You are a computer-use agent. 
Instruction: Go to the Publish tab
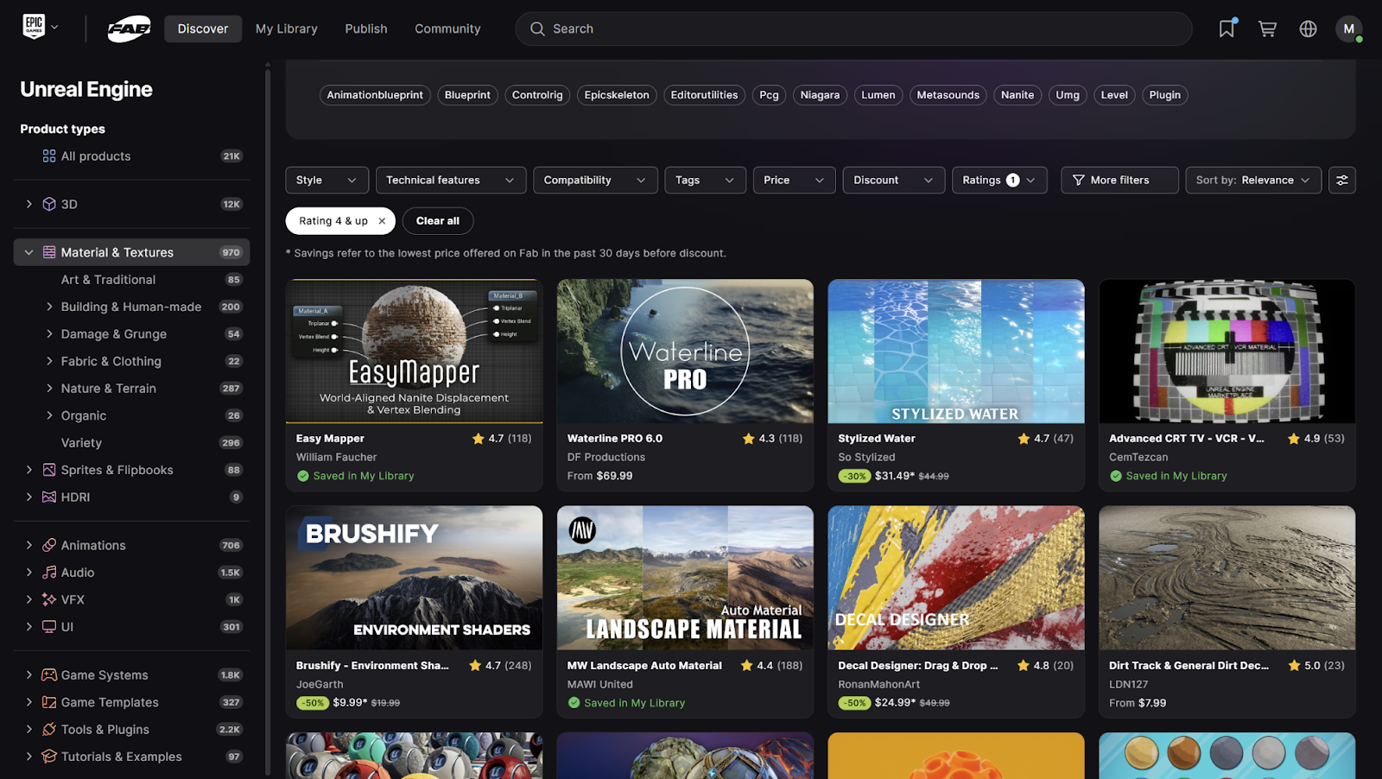(366, 28)
